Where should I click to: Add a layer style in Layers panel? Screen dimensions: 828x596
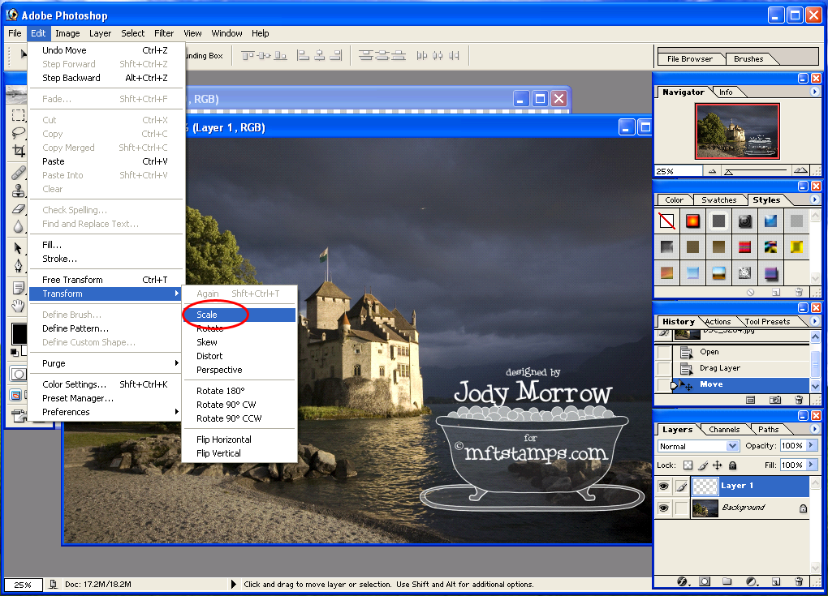point(682,581)
